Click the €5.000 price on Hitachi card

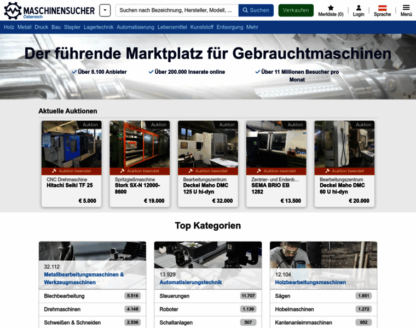click(x=87, y=201)
